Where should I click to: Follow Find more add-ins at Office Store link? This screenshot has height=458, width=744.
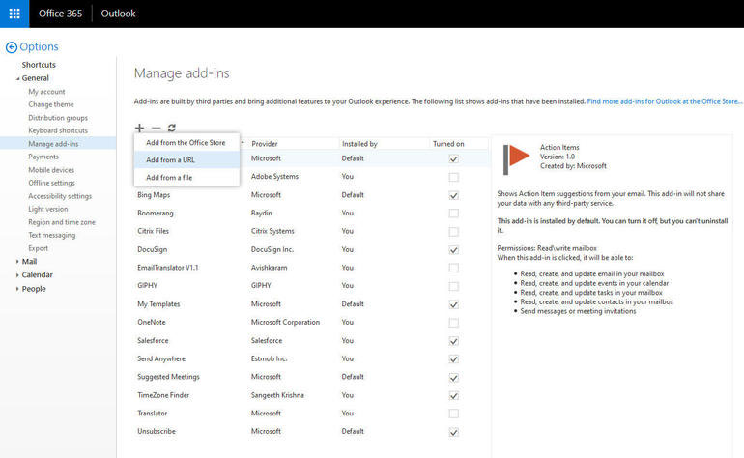(x=665, y=101)
